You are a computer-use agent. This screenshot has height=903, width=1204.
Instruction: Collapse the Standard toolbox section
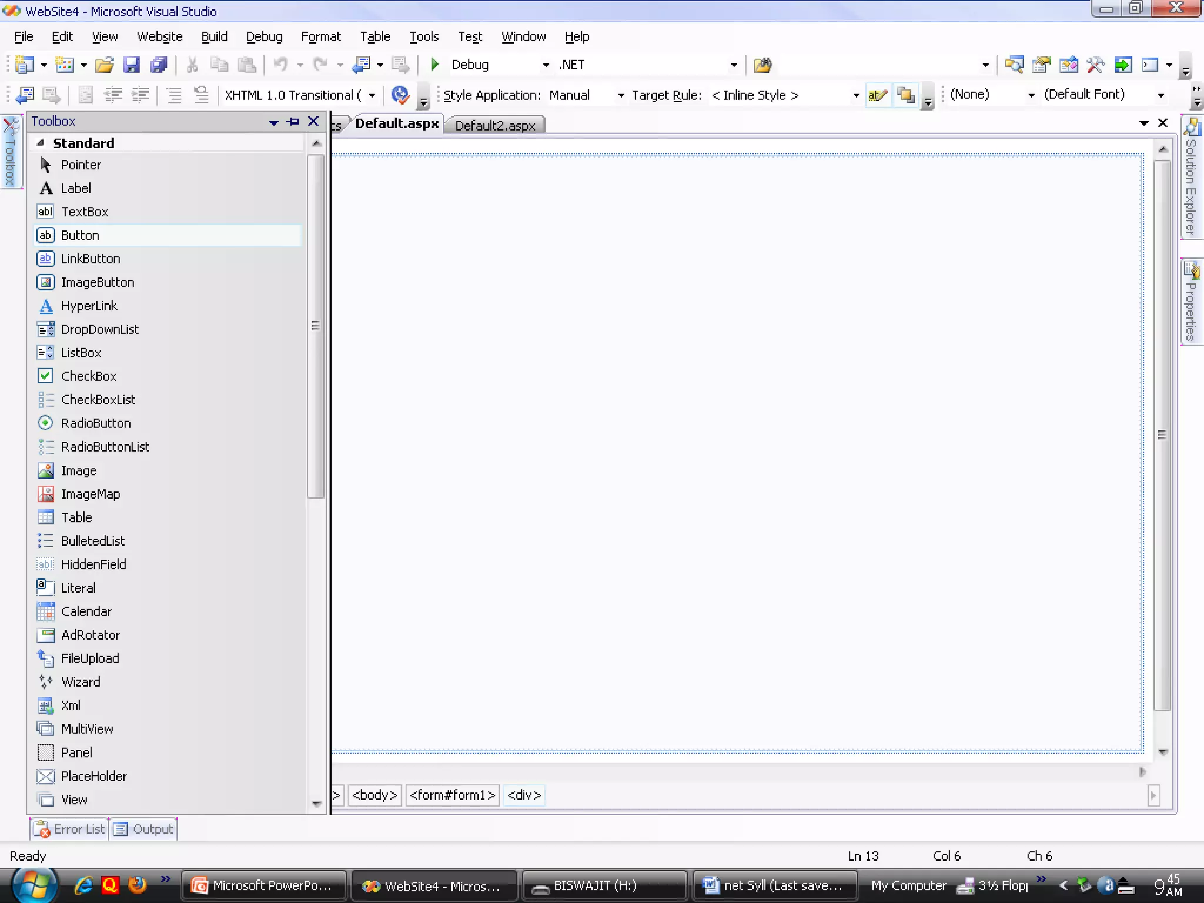coord(41,143)
